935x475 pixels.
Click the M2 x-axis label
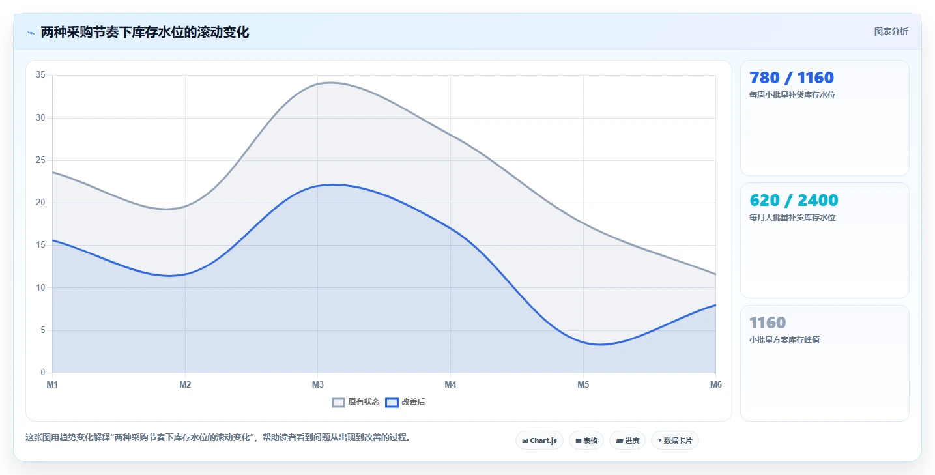pos(185,384)
